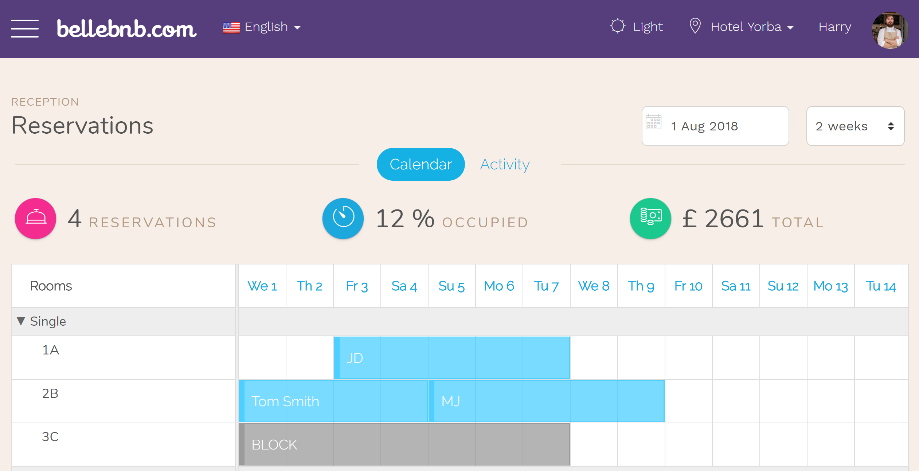This screenshot has width=919, height=471.
Task: Open Harry's profile avatar
Action: (x=889, y=30)
